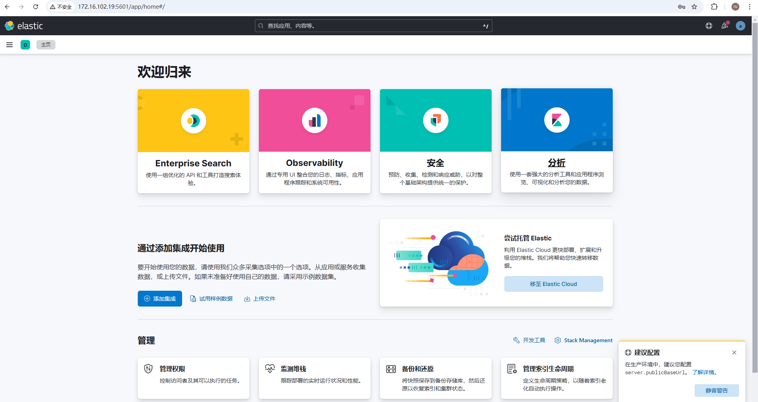Click the not-secure warning icon

pyautogui.click(x=53, y=7)
